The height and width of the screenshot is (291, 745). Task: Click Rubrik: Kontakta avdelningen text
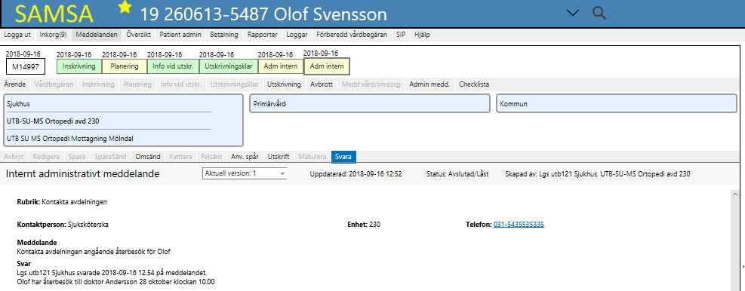coord(62,202)
